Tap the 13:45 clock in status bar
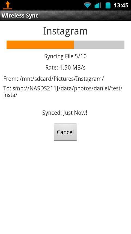The image size is (131, 234). click(x=121, y=5)
